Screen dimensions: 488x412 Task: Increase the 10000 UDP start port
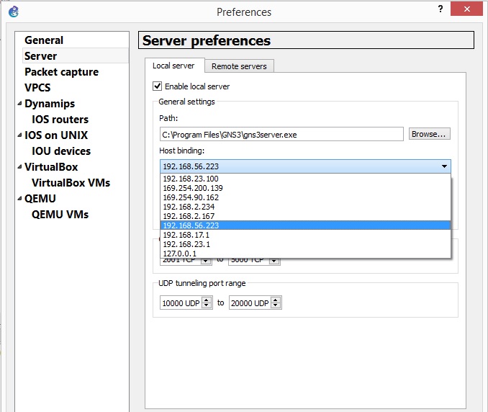coord(207,300)
